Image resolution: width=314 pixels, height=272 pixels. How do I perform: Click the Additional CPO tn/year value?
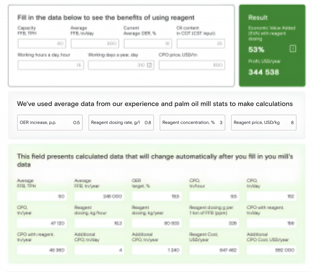tap(157, 250)
